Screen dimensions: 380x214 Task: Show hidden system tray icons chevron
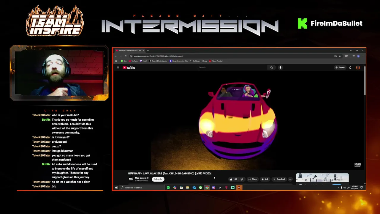[x=338, y=188]
